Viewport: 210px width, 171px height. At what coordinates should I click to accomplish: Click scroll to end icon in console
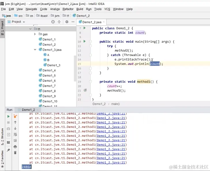[15, 140]
